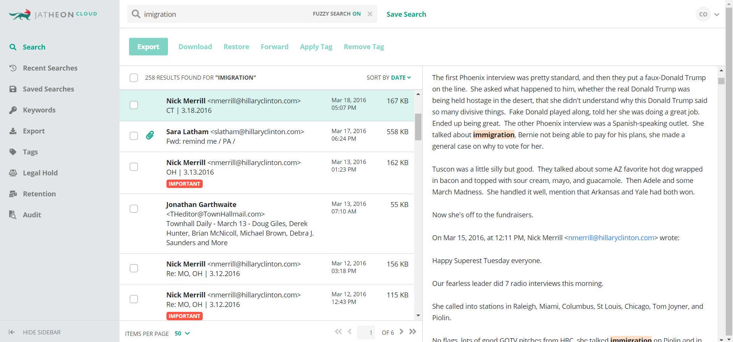The height and width of the screenshot is (342, 733).
Task: Click the hide sidebar arrow icon
Action: 12,332
